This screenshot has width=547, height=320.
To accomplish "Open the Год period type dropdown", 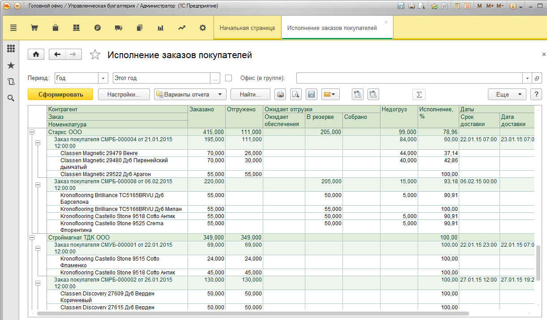I will point(104,78).
